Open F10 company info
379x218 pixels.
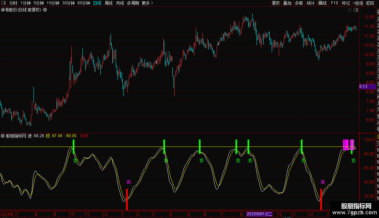point(334,3)
